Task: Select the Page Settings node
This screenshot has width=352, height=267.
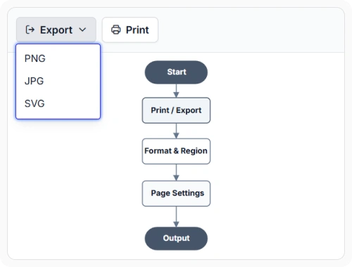Action: pos(176,193)
